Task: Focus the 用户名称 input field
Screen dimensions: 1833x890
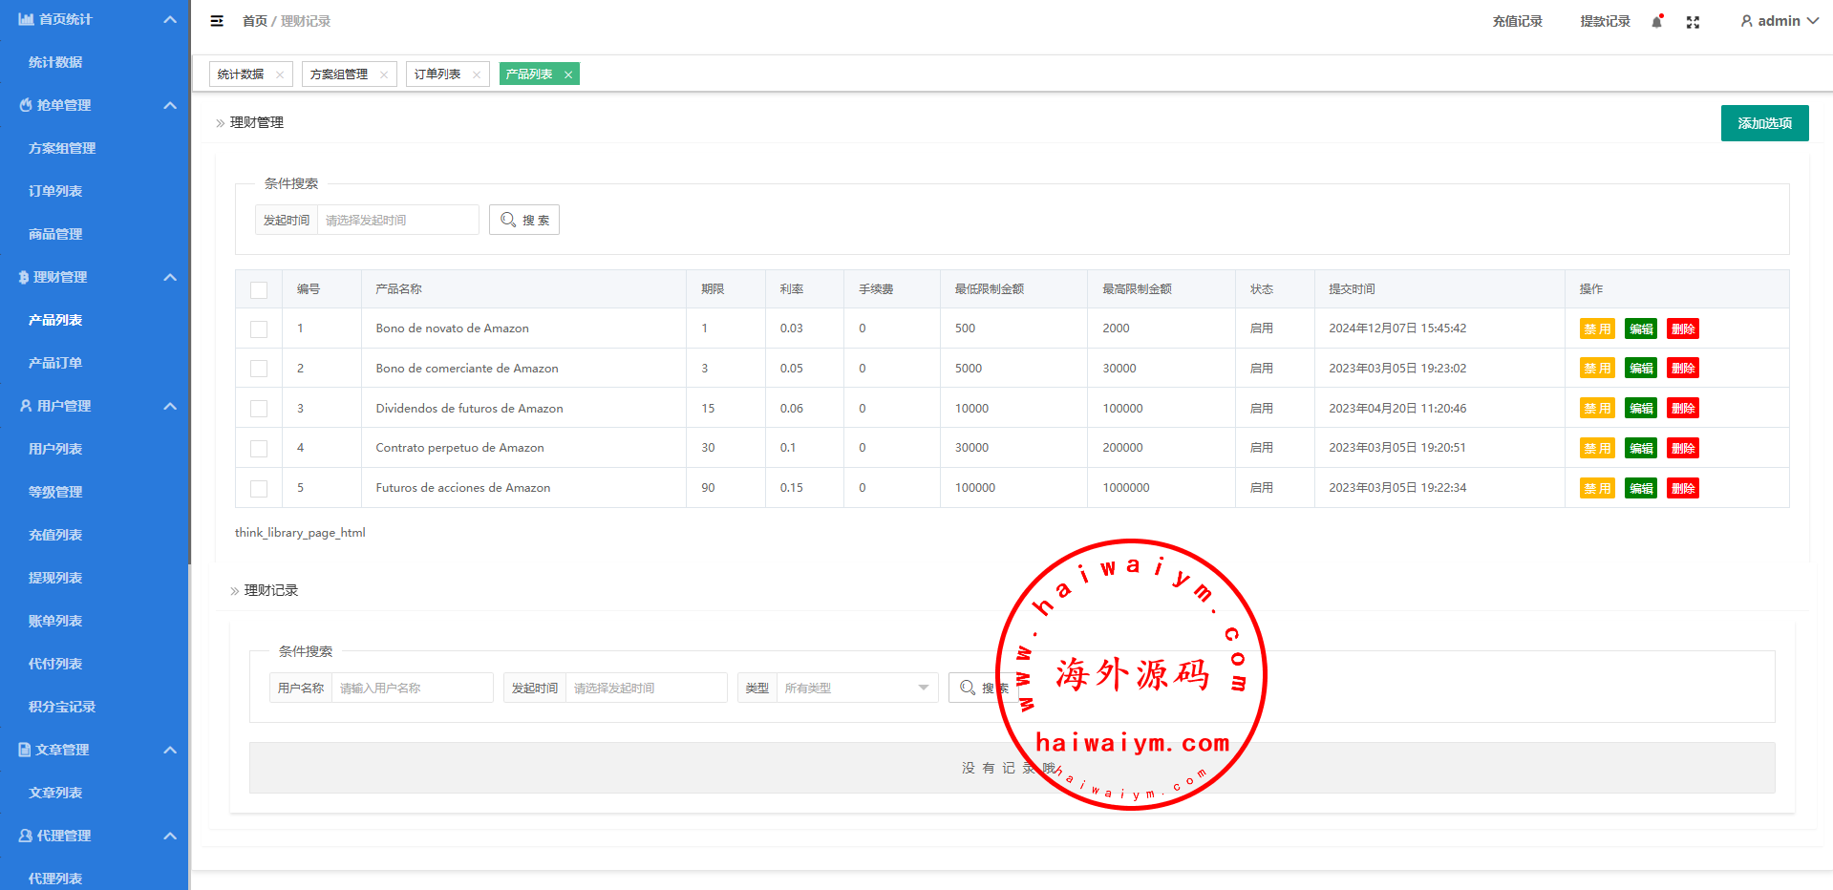Action: [411, 688]
